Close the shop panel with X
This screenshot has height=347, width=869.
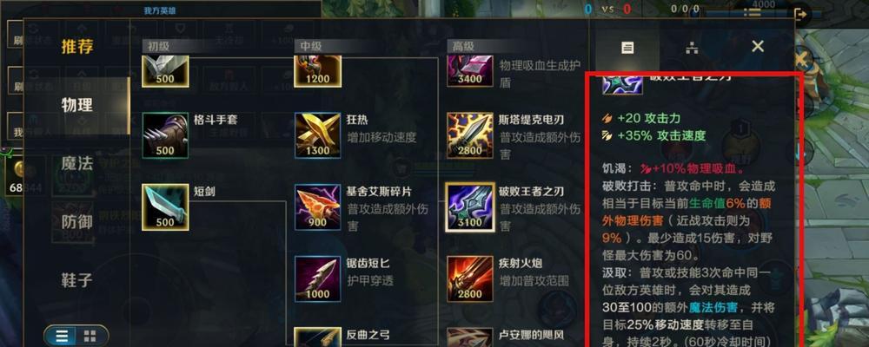tap(758, 47)
